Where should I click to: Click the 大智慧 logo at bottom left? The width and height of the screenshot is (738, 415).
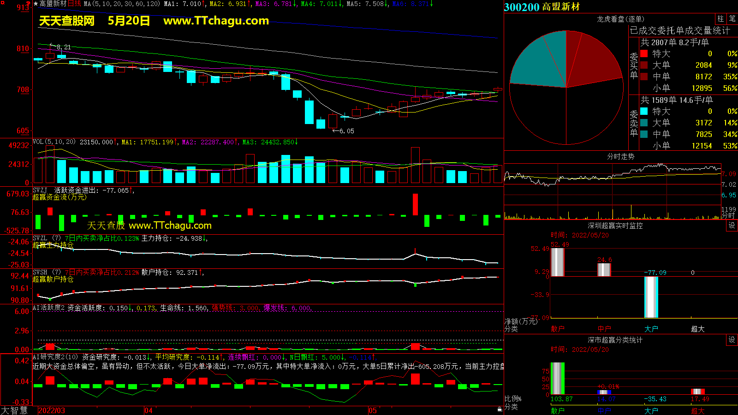point(14,410)
